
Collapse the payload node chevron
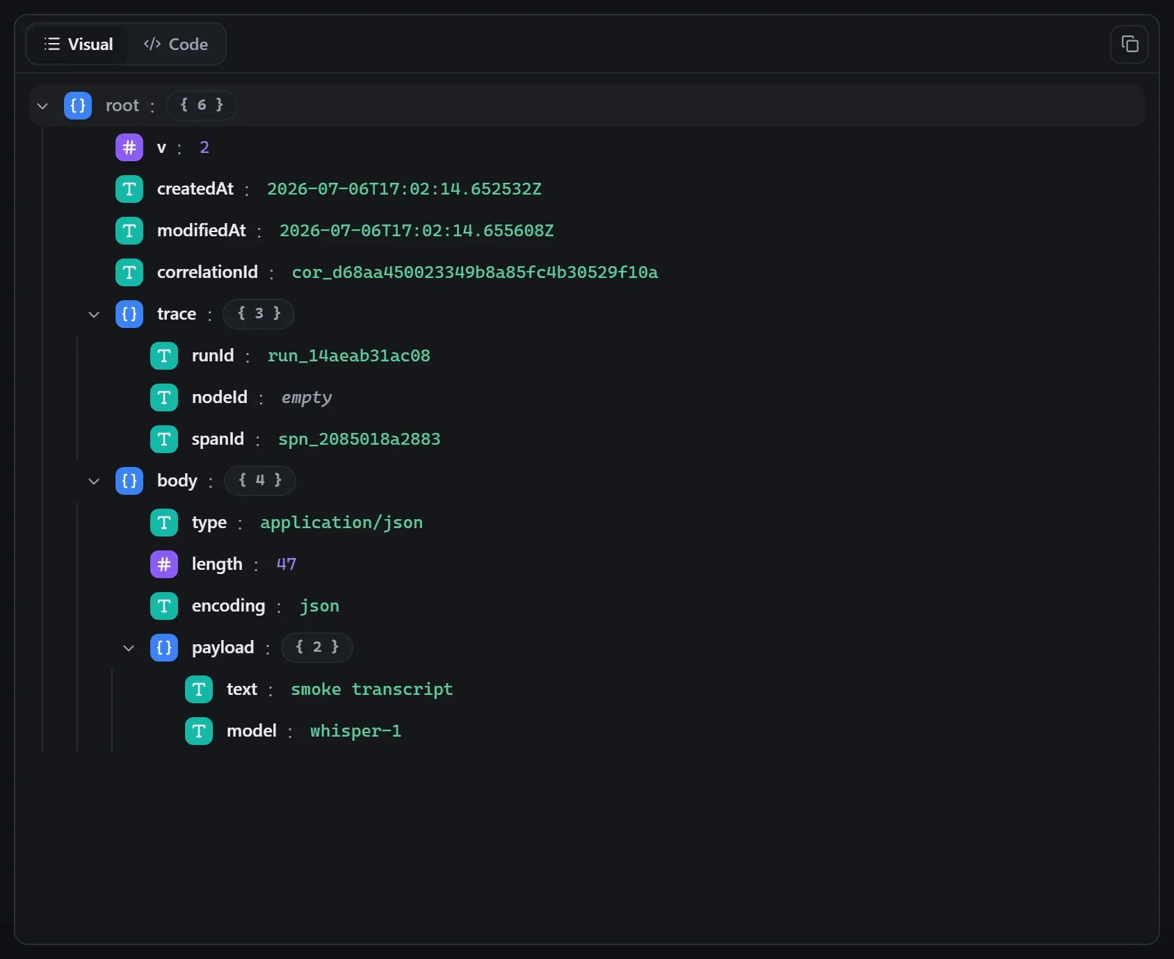point(129,648)
